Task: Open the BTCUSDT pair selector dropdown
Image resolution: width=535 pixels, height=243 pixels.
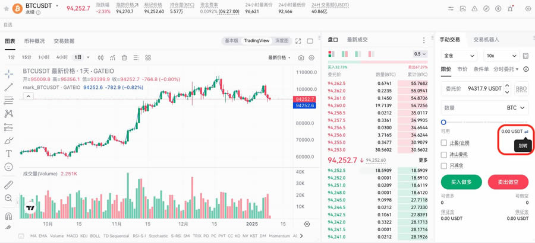Action: [57, 6]
